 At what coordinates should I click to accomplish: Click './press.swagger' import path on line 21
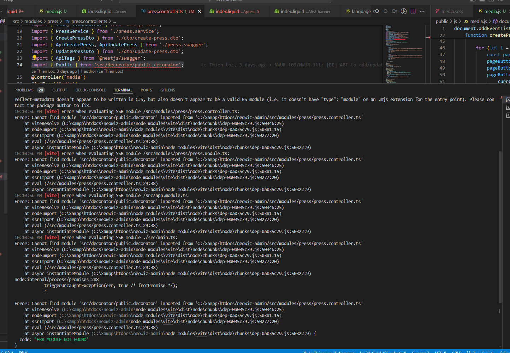pos(182,45)
